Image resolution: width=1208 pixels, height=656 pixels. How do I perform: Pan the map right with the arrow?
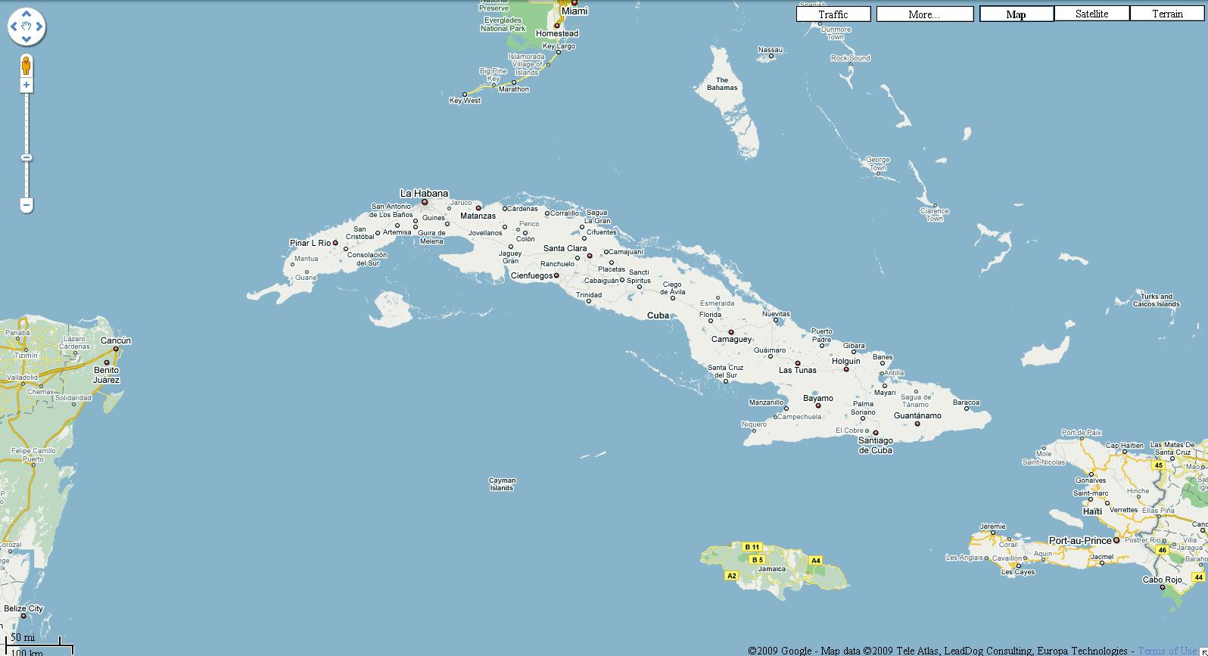pos(39,27)
